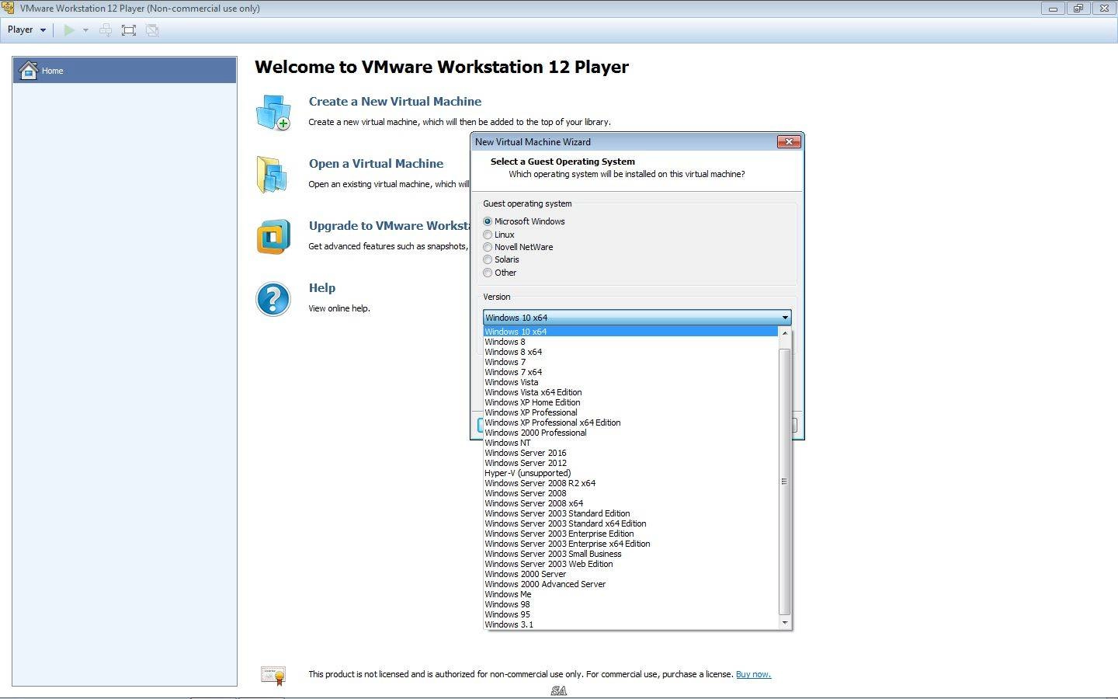Choose Windows 10 x64 from list
The image size is (1118, 699).
pos(630,332)
